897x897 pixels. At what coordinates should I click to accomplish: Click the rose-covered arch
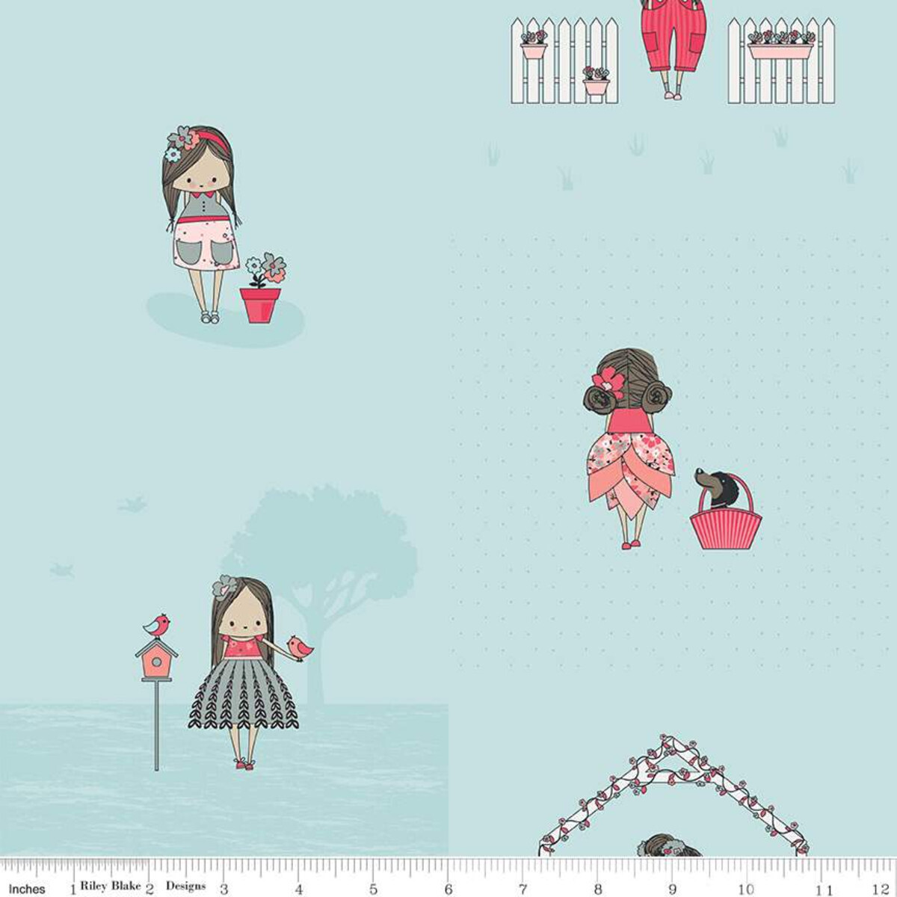click(673, 796)
